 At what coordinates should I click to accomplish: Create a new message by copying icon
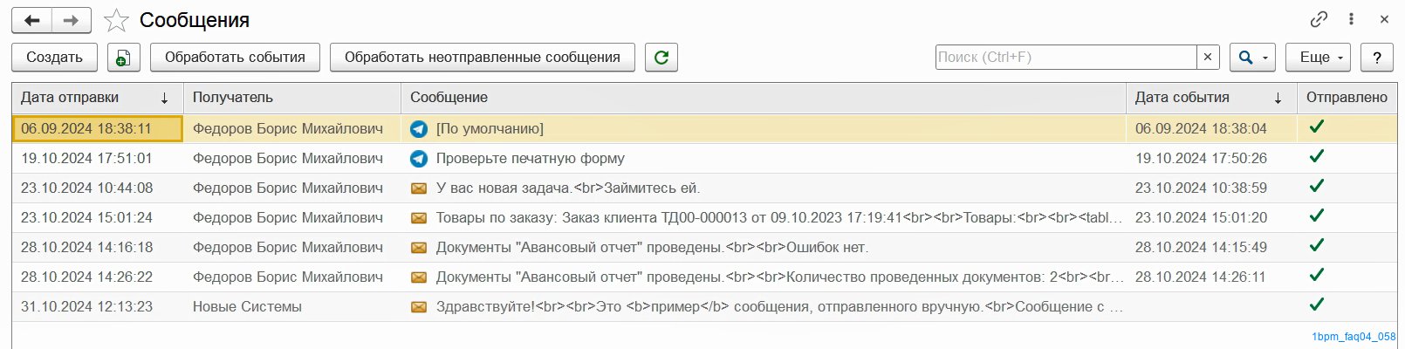(123, 58)
